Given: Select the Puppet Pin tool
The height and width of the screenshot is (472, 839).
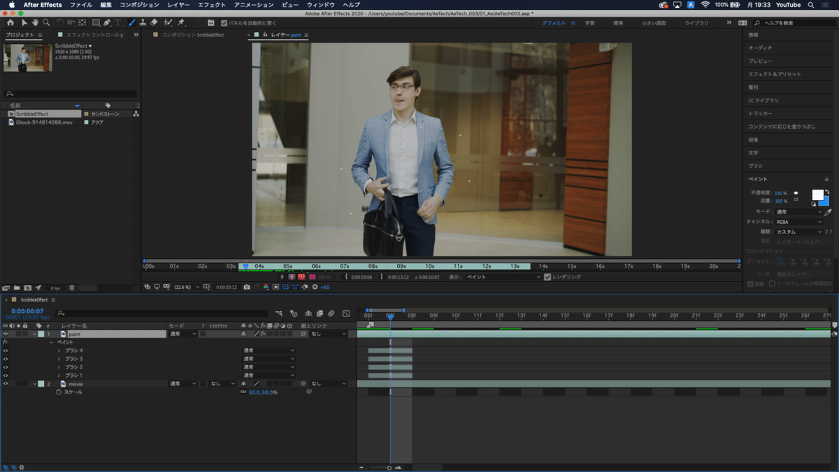Looking at the screenshot, I should click(181, 22).
